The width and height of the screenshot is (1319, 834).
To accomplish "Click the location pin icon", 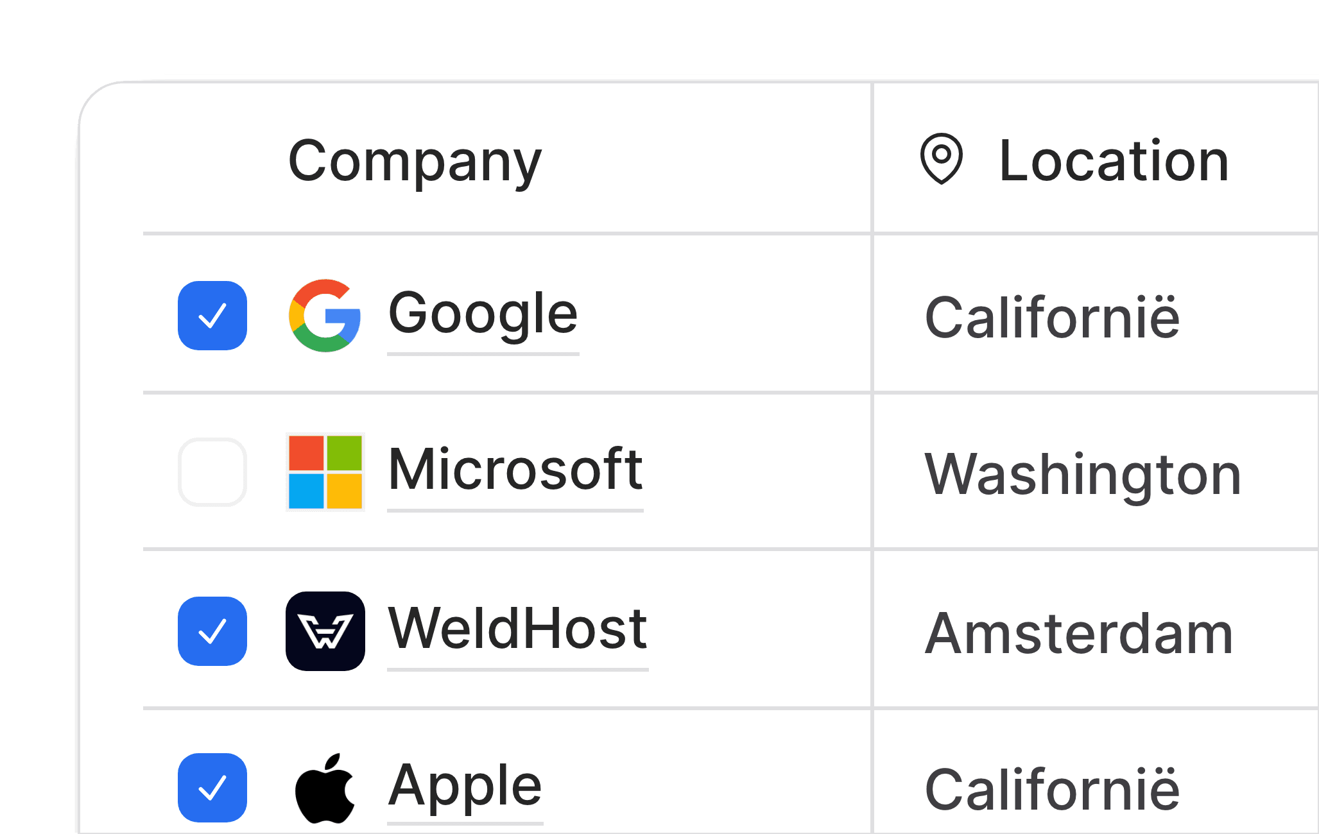I will [x=942, y=159].
